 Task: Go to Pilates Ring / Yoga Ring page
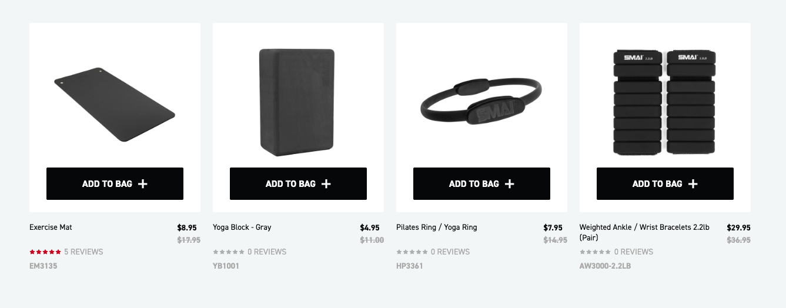point(436,227)
